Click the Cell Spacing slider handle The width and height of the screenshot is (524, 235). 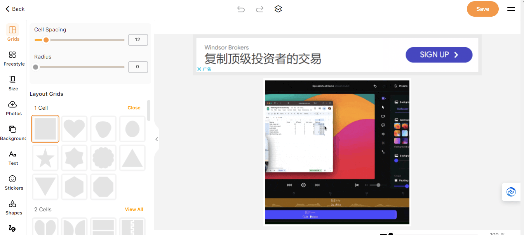tap(46, 40)
